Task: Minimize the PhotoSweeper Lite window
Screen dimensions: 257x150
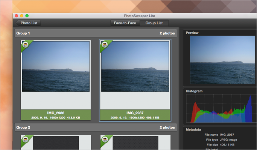Action: [21, 16]
